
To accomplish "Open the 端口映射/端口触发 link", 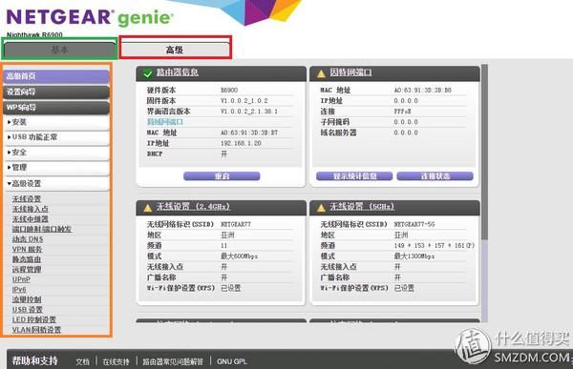I will pyautogui.click(x=42, y=229).
